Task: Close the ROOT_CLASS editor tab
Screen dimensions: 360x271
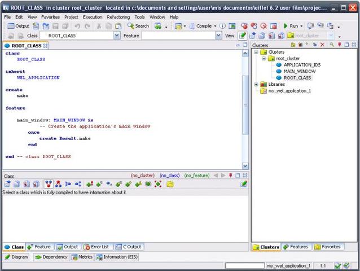Action: (46, 46)
